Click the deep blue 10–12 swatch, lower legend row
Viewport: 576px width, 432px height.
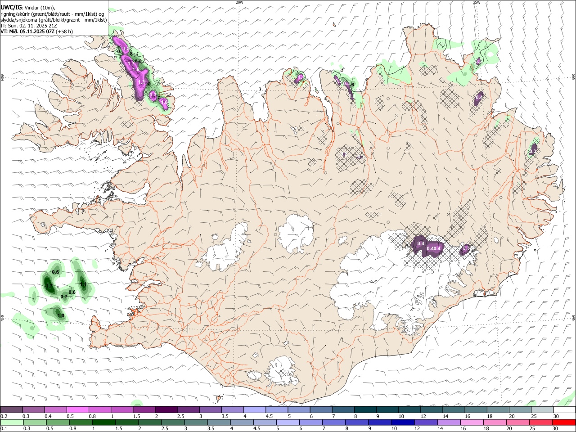coord(403,422)
